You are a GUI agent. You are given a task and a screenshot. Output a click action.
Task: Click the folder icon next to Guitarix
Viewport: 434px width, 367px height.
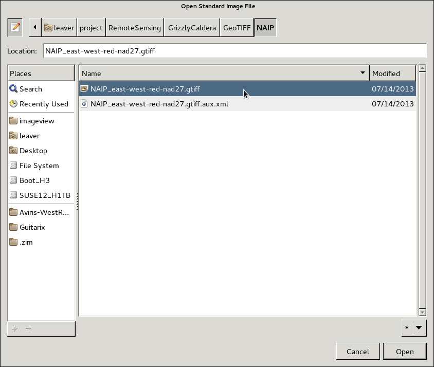13,227
